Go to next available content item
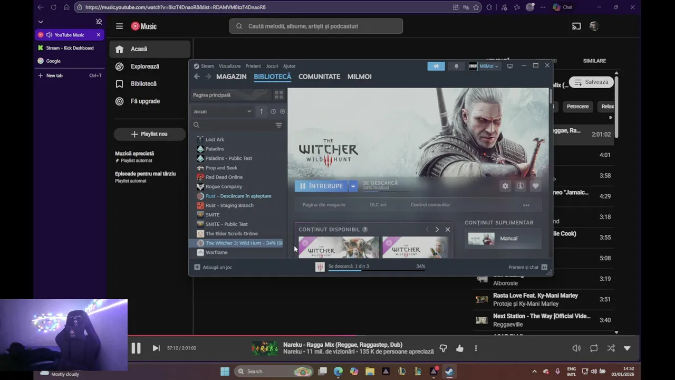 (437, 230)
